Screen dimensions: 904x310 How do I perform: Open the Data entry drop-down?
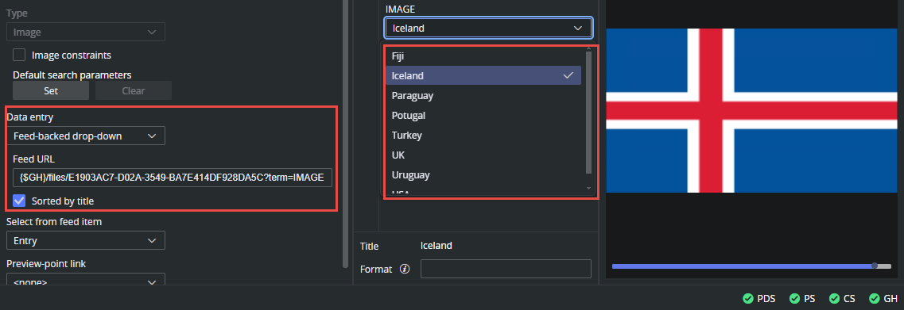86,136
